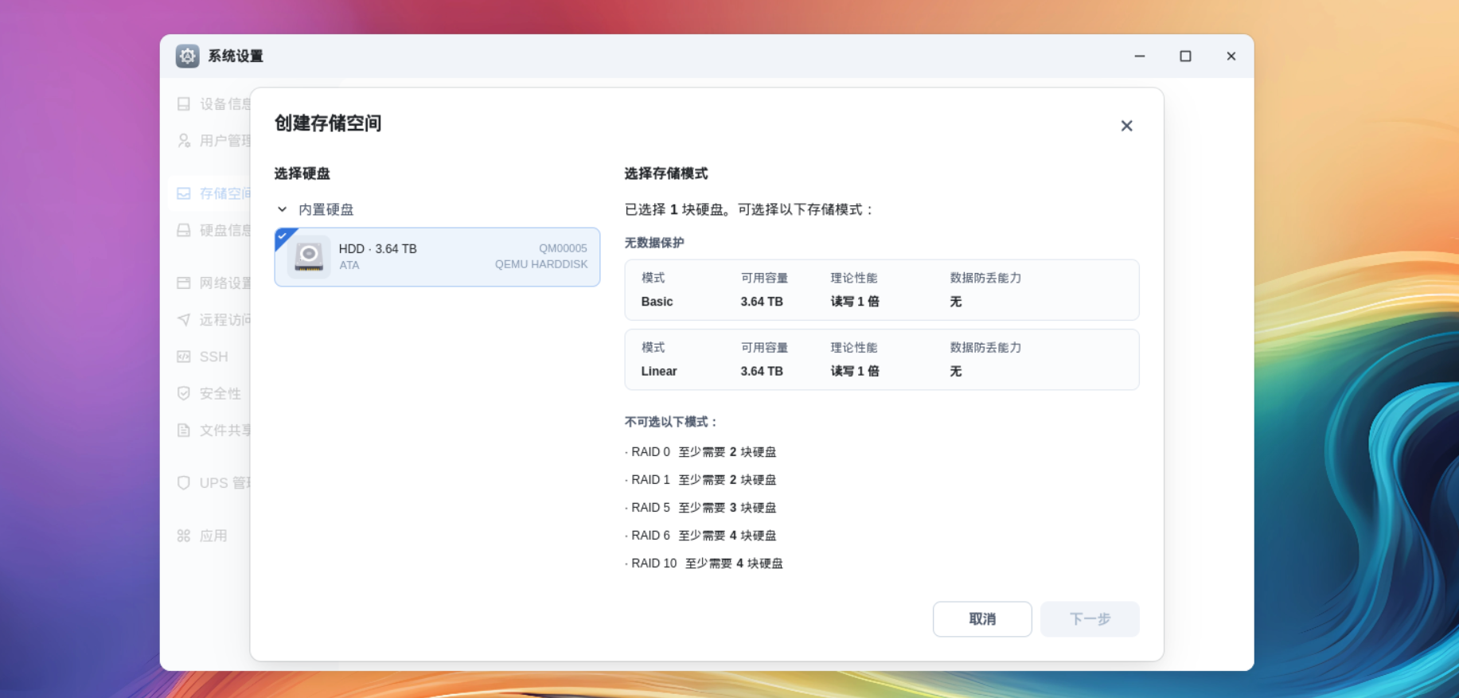Minimize the 系统设置 window
The width and height of the screenshot is (1459, 698).
tap(1140, 56)
